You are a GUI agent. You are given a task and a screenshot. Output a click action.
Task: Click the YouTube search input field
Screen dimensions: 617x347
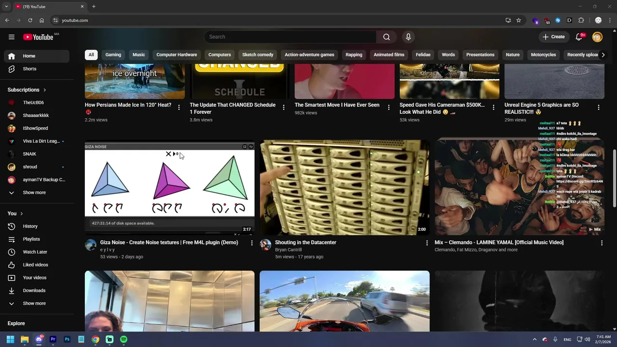pos(290,37)
